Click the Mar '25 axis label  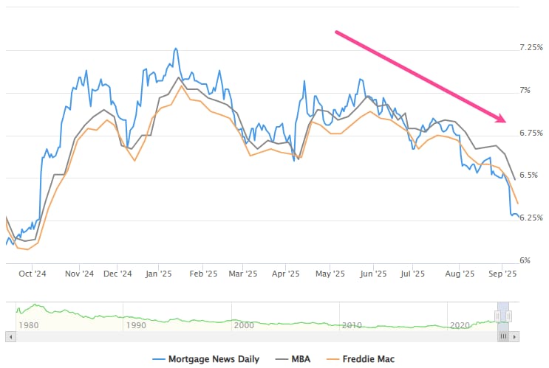(243, 274)
